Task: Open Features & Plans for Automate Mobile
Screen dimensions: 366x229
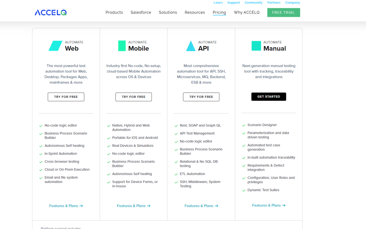Action: click(134, 206)
